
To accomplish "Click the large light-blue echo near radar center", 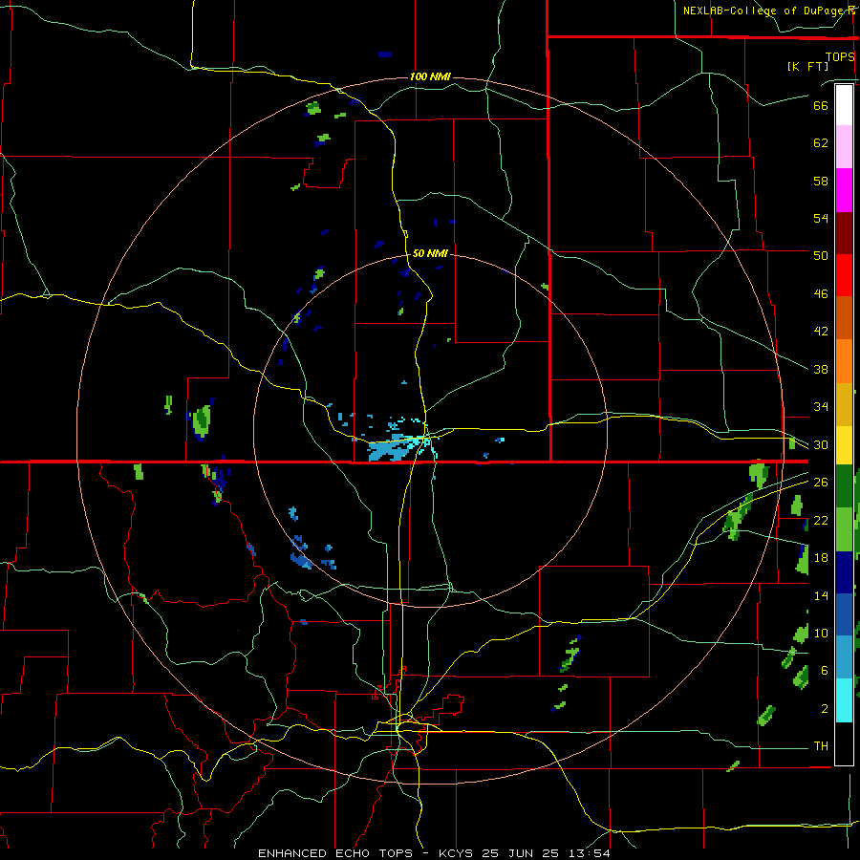I will click(391, 449).
